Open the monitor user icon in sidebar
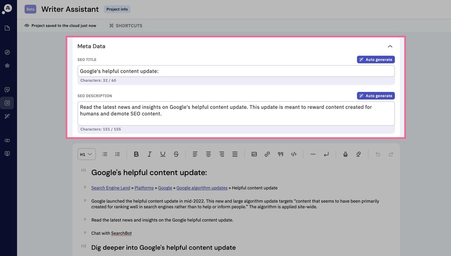The height and width of the screenshot is (256, 451). pos(7,154)
